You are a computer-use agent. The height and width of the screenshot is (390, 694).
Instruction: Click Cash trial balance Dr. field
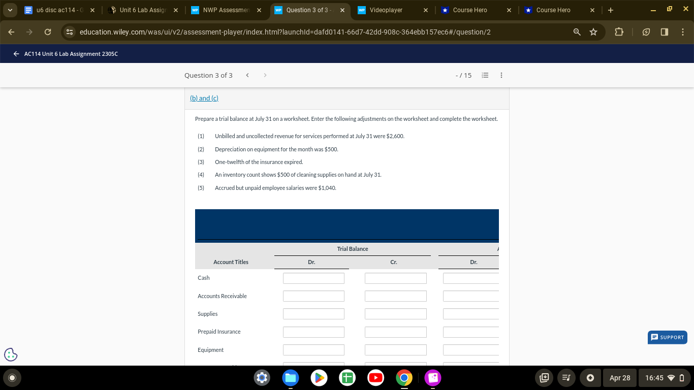313,278
